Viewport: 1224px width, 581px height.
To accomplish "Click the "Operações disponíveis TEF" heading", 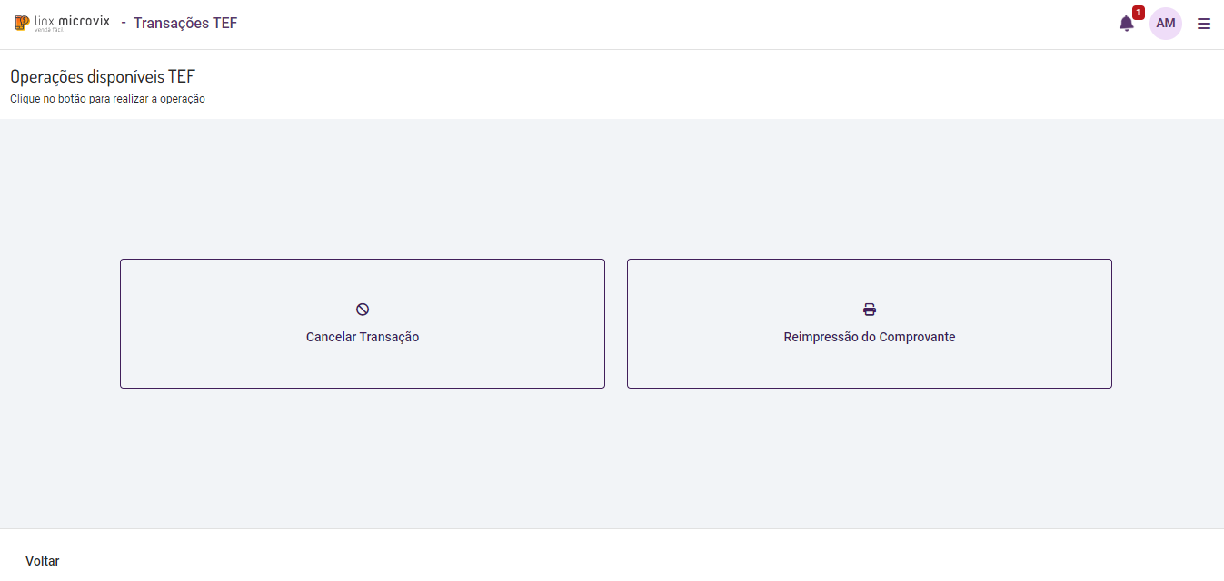I will (x=103, y=77).
